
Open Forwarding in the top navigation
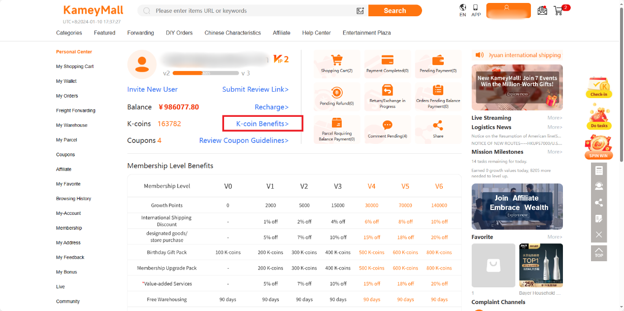pos(140,33)
